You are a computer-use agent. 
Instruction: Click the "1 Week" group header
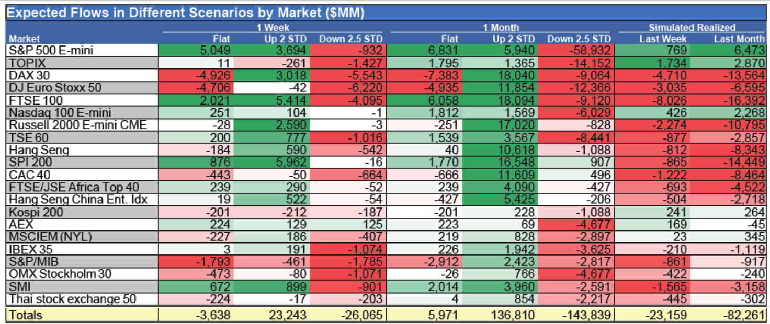pyautogui.click(x=273, y=28)
